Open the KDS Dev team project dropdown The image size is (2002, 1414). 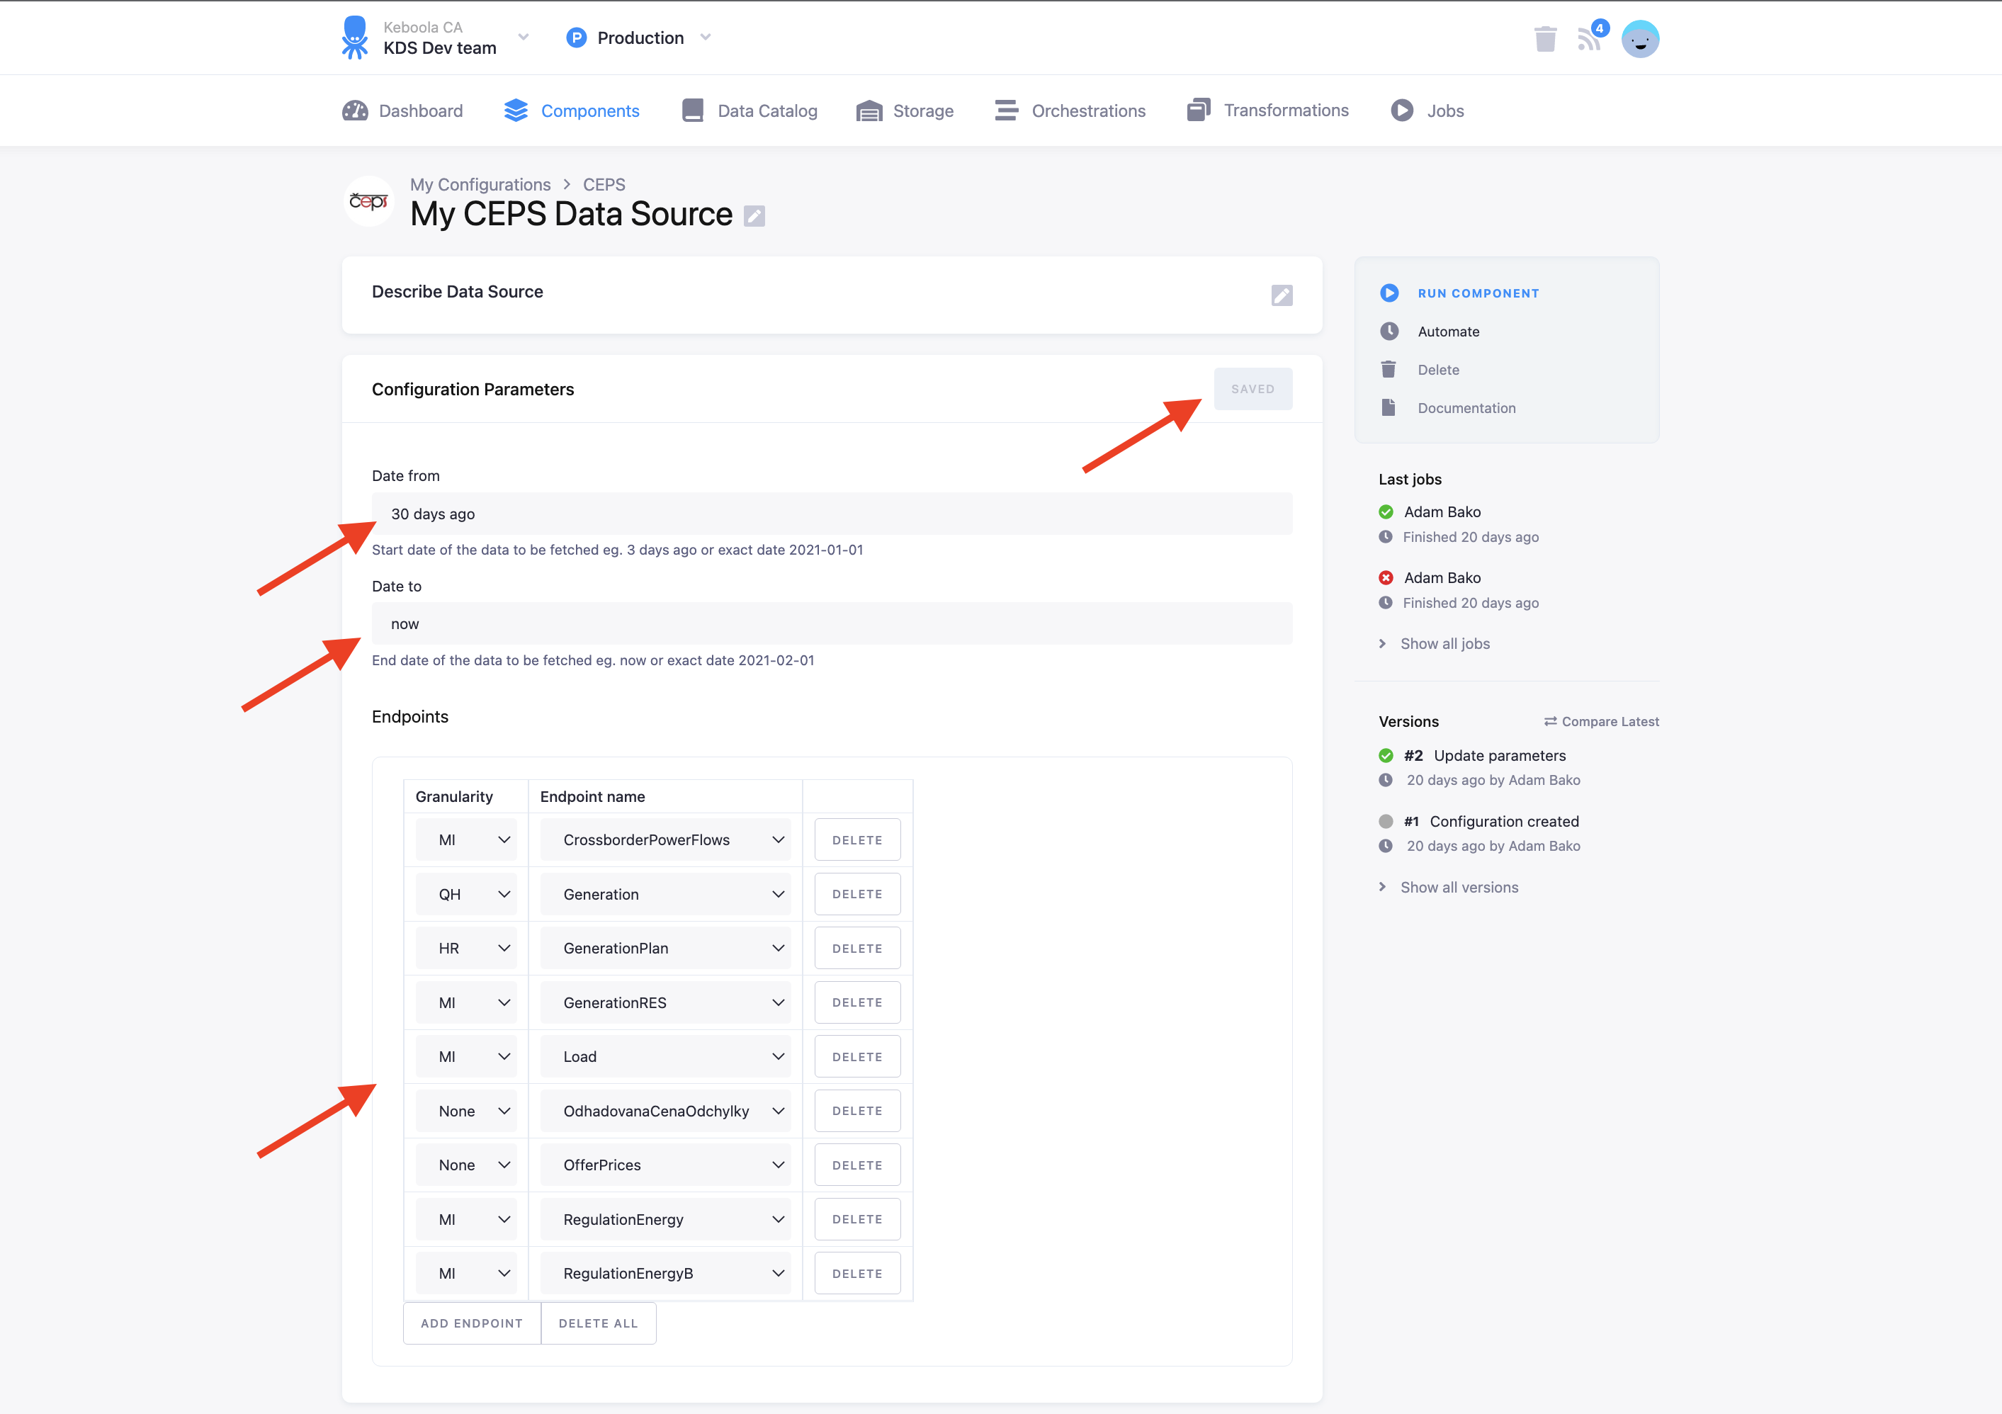tap(524, 38)
